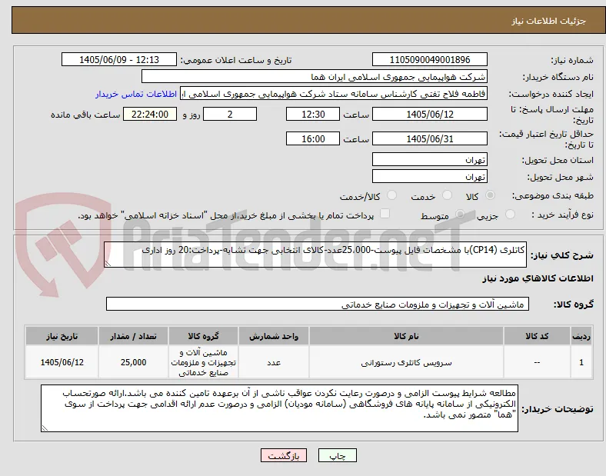Click the اطلاعات کالاهای مورد نیاز section heading
This screenshot has width=606, height=476.
[x=538, y=278]
